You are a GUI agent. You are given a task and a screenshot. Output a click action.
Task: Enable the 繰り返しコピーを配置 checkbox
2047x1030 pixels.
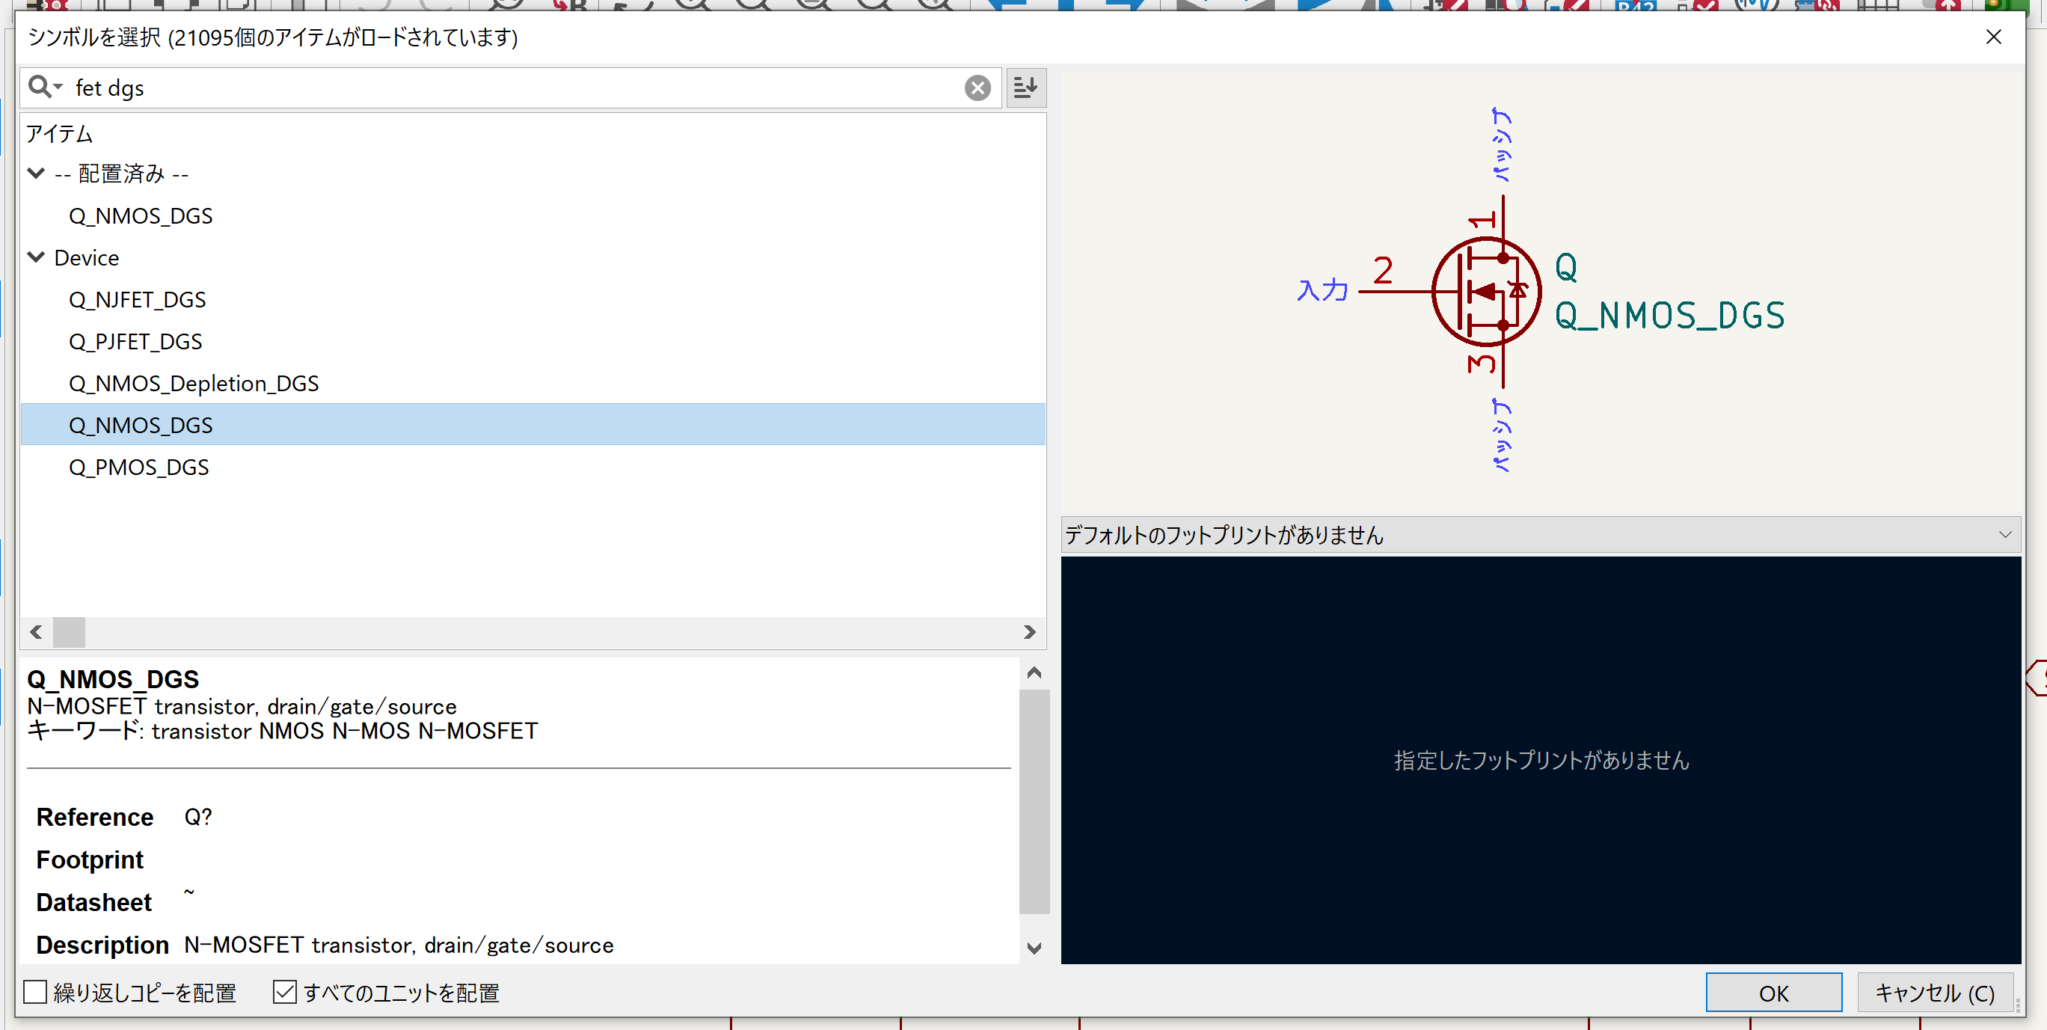point(36,992)
